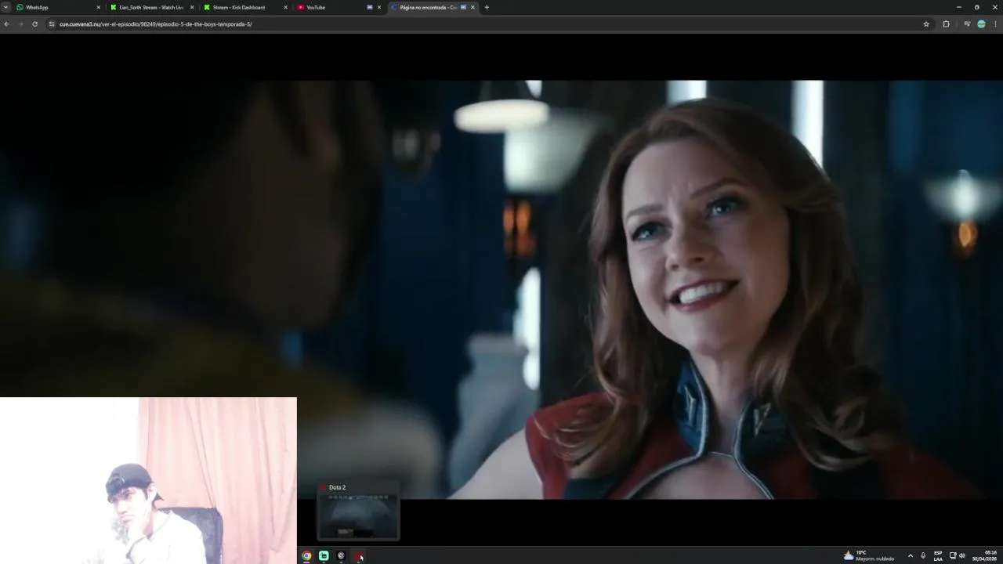1003x564 pixels.
Task: Open media playback controls icon
Action: click(967, 24)
